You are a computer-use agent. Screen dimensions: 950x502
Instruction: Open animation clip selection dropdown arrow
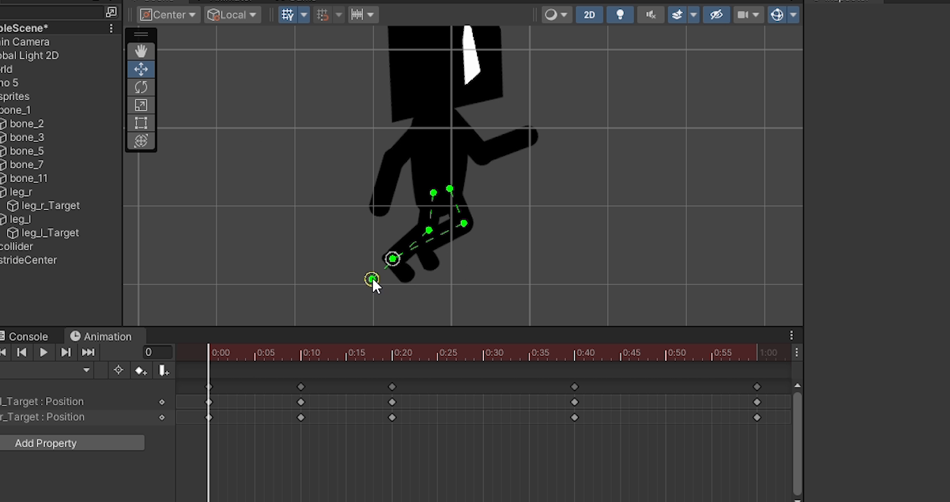coord(86,371)
